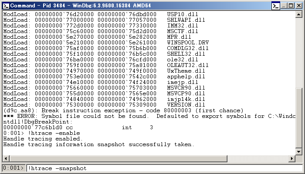Viewport: 305px width, 174px height.
Task: Click the horizontal scrollbar left arrow
Action: pos(6,158)
